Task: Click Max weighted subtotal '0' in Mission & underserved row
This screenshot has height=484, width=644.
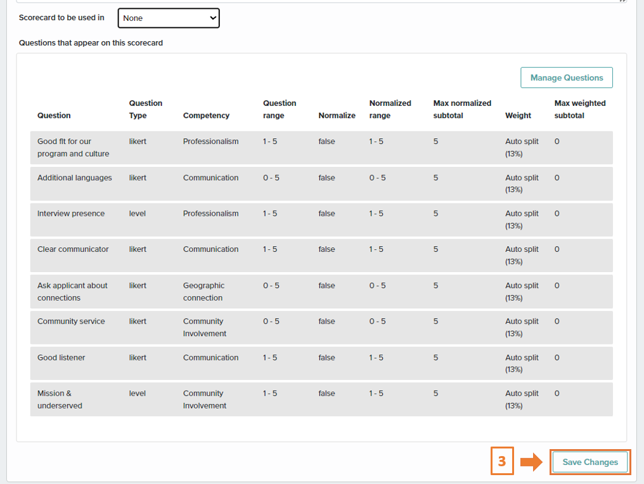Action: pos(557,393)
